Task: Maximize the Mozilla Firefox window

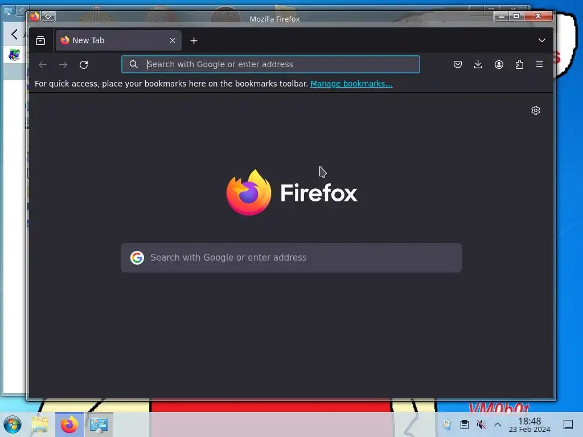Action: point(516,16)
